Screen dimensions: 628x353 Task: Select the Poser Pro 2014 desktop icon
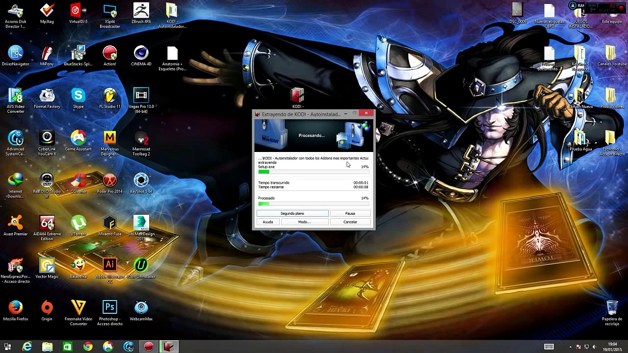110,184
